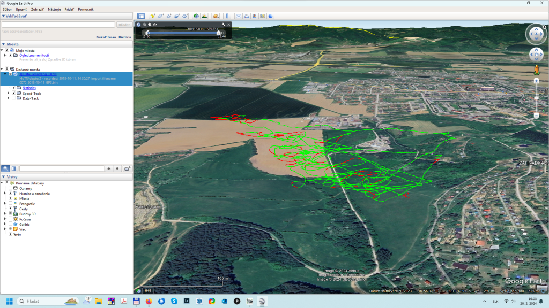
Task: Collapse the Vrstvy panel
Action: [3, 176]
